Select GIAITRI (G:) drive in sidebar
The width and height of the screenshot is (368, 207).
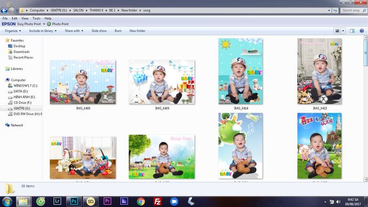coord(22,108)
